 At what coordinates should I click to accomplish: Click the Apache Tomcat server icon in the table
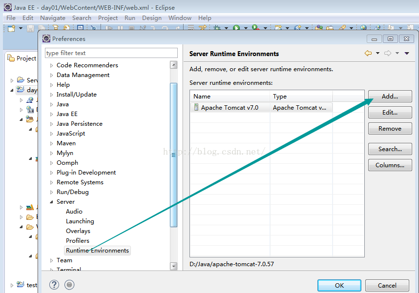click(x=196, y=107)
